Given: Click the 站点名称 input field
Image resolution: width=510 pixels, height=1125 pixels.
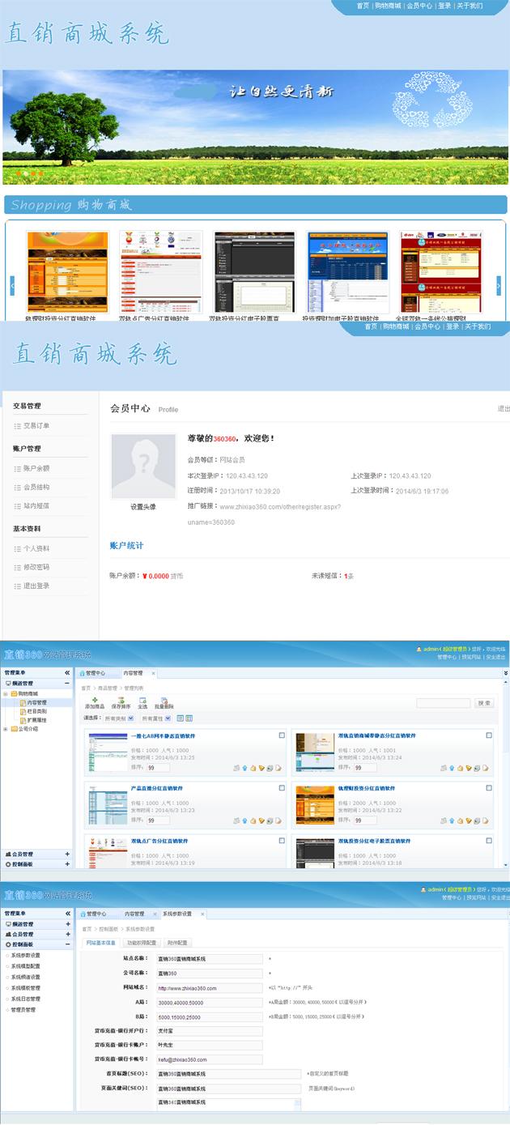Looking at the screenshot, I should (x=210, y=958).
